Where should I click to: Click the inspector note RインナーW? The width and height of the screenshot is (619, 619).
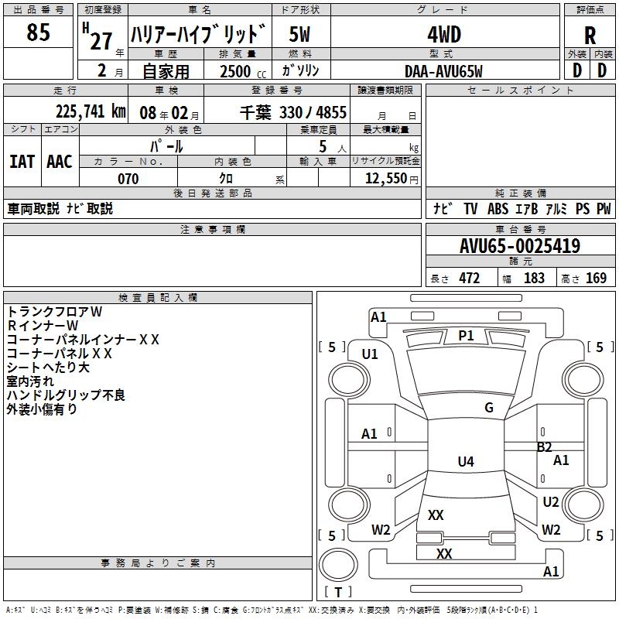(43, 326)
